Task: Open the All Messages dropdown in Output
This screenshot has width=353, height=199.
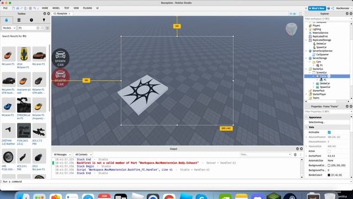Action: [62, 155]
